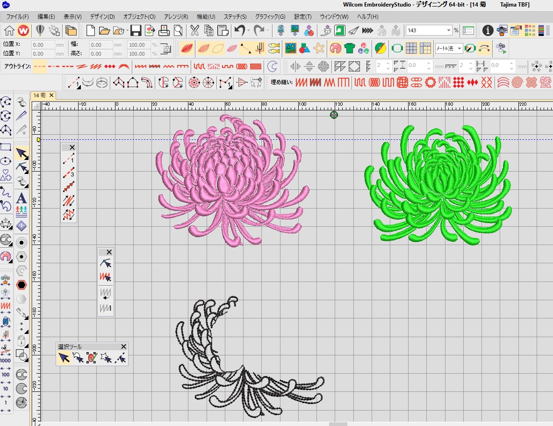
Task: Switch to the 14 菊 design tab
Action: 39,95
